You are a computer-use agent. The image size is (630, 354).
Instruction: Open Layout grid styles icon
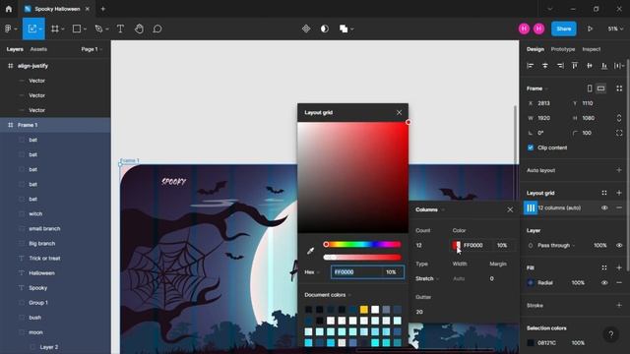(x=603, y=193)
